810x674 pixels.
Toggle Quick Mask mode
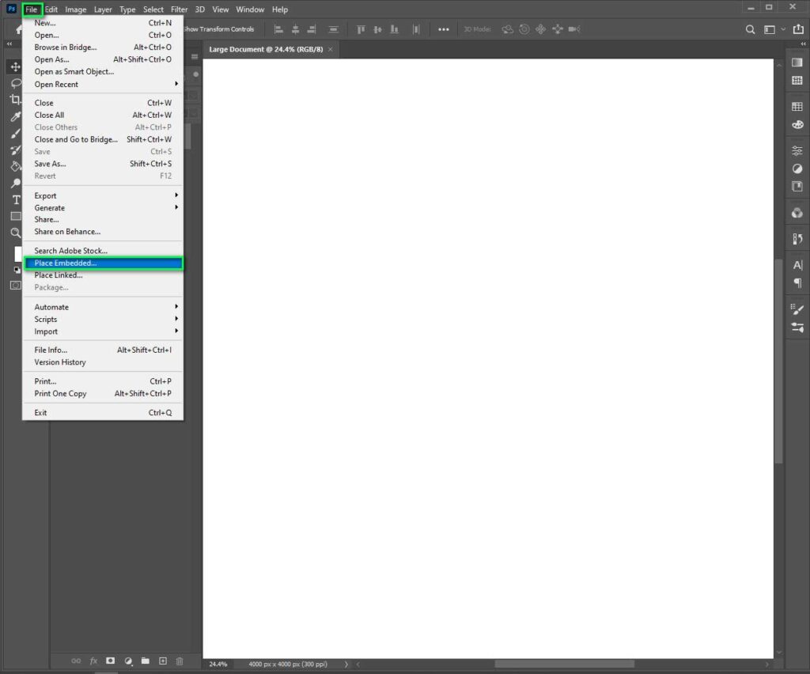pos(16,285)
